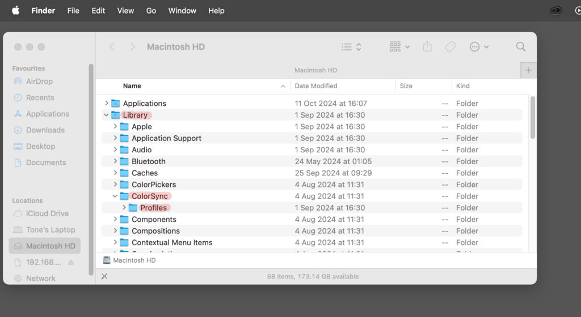Click the file list vertical scrollbar

coord(532,118)
